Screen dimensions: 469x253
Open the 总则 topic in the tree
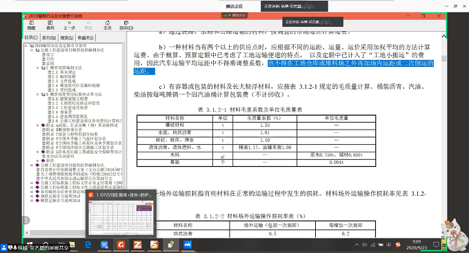pyautogui.click(x=50, y=63)
